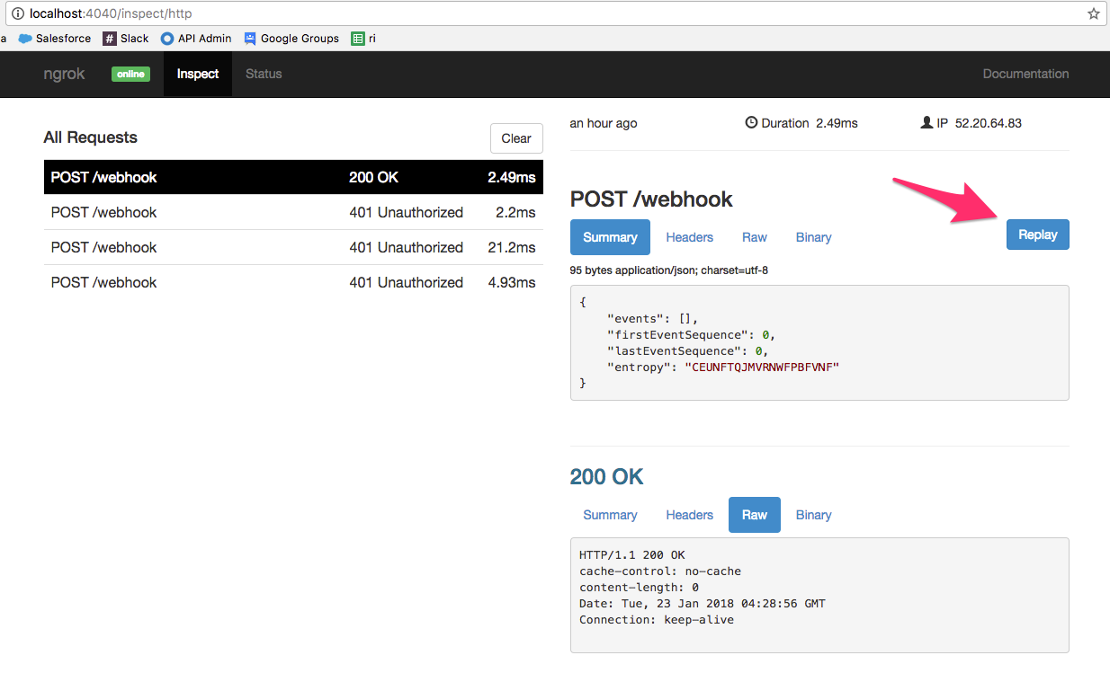Replay the POST /webhook request

click(x=1037, y=235)
